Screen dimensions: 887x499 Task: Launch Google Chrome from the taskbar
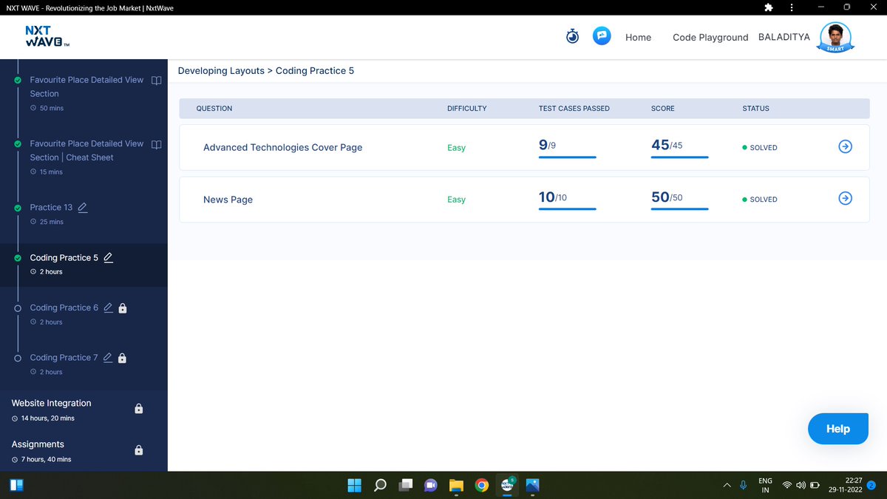[x=482, y=485]
